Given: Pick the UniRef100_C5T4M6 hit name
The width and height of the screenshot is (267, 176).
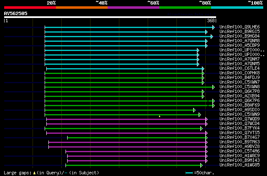Looking at the screenshot, I should 239,151.
